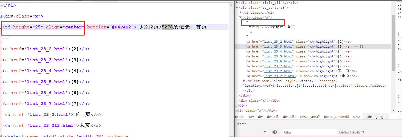This screenshot has height=137, width=402.
Task: Click the 下一页 source line
Action: [x=53, y=115]
